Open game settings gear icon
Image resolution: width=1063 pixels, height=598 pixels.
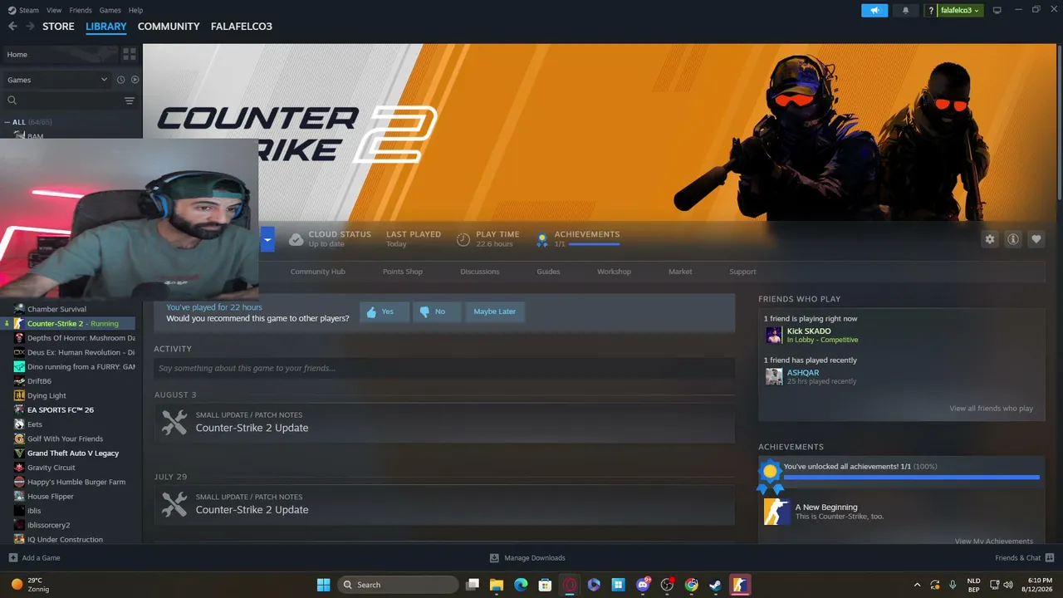[990, 239]
